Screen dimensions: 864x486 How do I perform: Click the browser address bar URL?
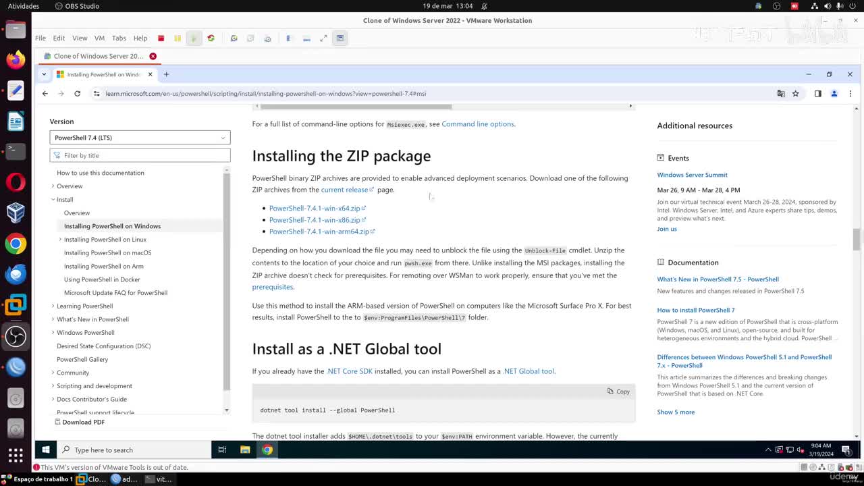point(266,94)
